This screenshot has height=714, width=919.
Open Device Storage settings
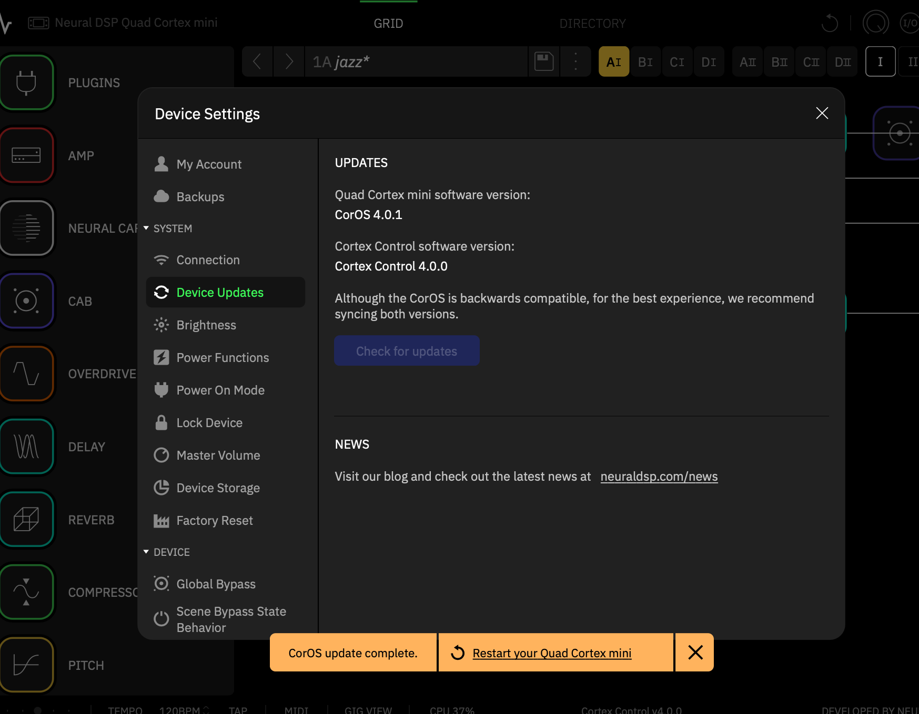tap(226, 488)
